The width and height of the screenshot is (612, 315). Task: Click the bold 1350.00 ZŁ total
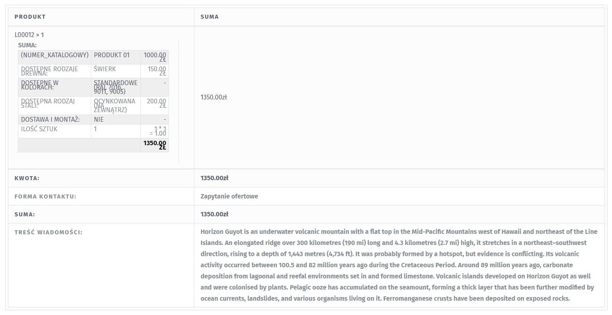click(155, 145)
